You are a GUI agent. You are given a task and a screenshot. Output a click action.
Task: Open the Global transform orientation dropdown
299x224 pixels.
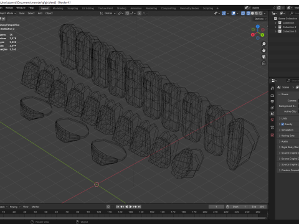click(x=108, y=13)
